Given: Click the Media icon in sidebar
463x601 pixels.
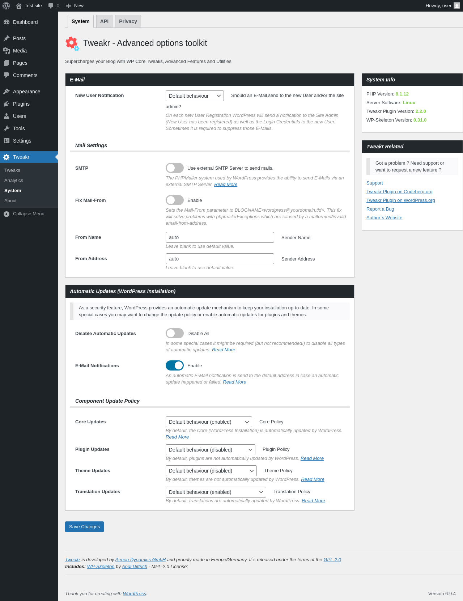Looking at the screenshot, I should pyautogui.click(x=7, y=51).
